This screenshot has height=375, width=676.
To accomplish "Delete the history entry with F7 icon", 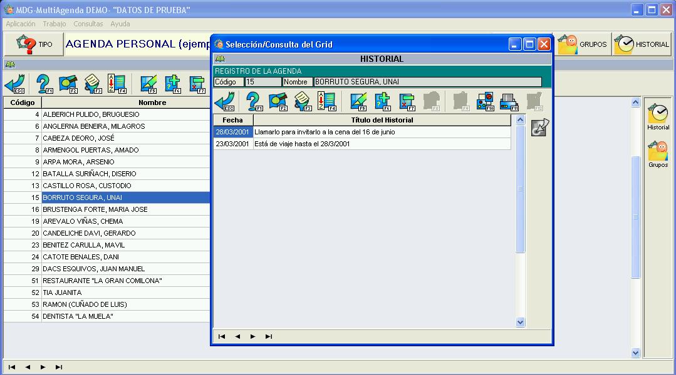I will pos(407,101).
